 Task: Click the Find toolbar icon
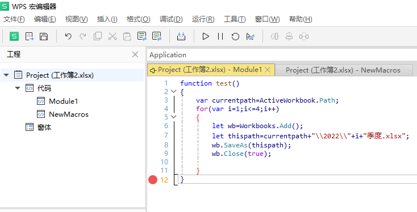point(142,36)
